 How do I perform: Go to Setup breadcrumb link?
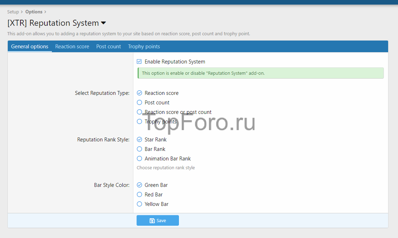(13, 12)
